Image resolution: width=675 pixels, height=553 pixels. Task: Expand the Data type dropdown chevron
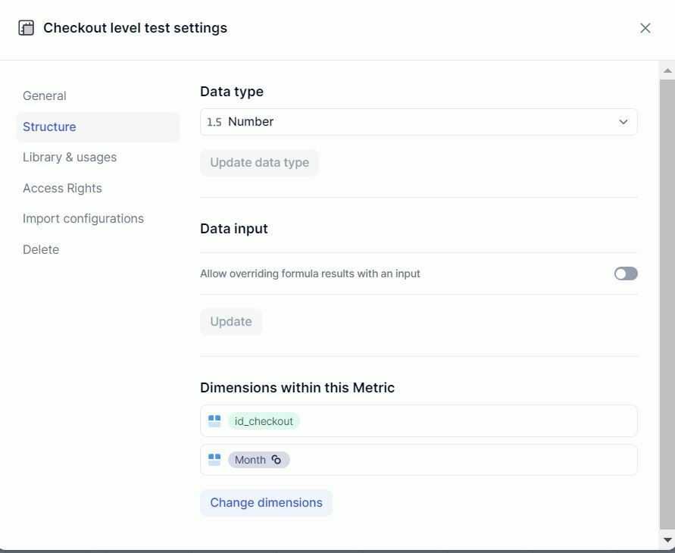pos(623,122)
